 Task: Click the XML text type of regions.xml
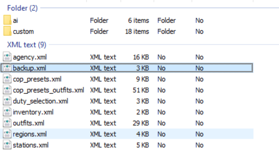pos(103,134)
